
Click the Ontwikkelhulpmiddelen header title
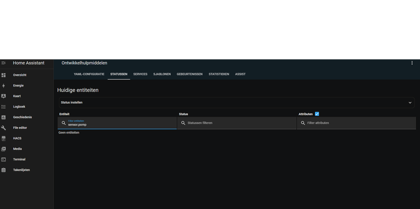(85, 63)
